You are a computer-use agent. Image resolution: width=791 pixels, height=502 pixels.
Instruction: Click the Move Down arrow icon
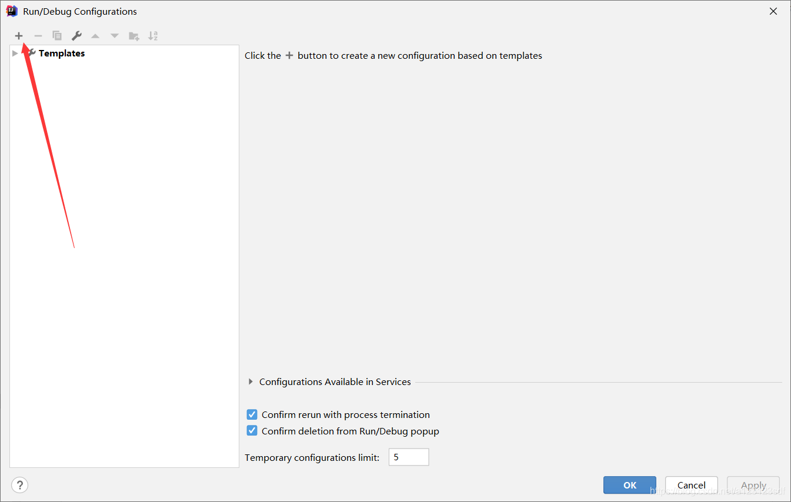(x=115, y=36)
